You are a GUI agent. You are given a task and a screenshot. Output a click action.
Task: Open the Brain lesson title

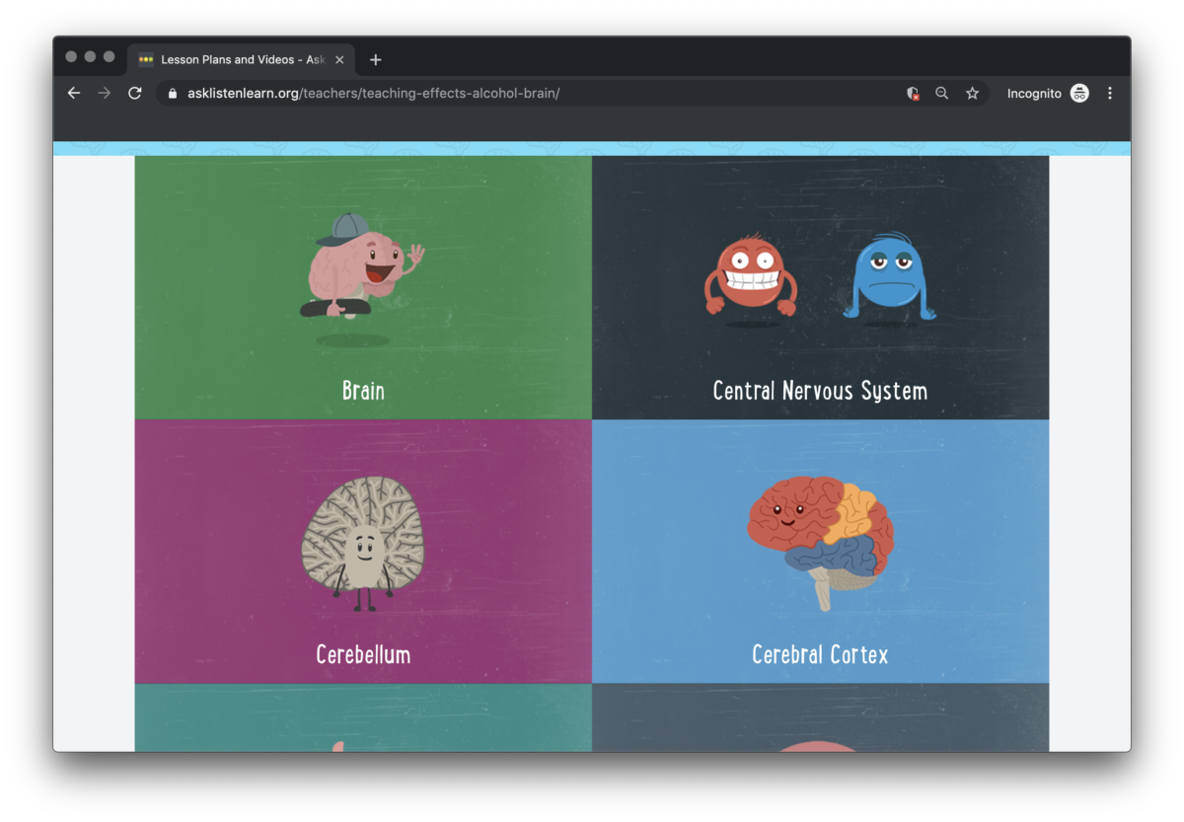(x=363, y=391)
